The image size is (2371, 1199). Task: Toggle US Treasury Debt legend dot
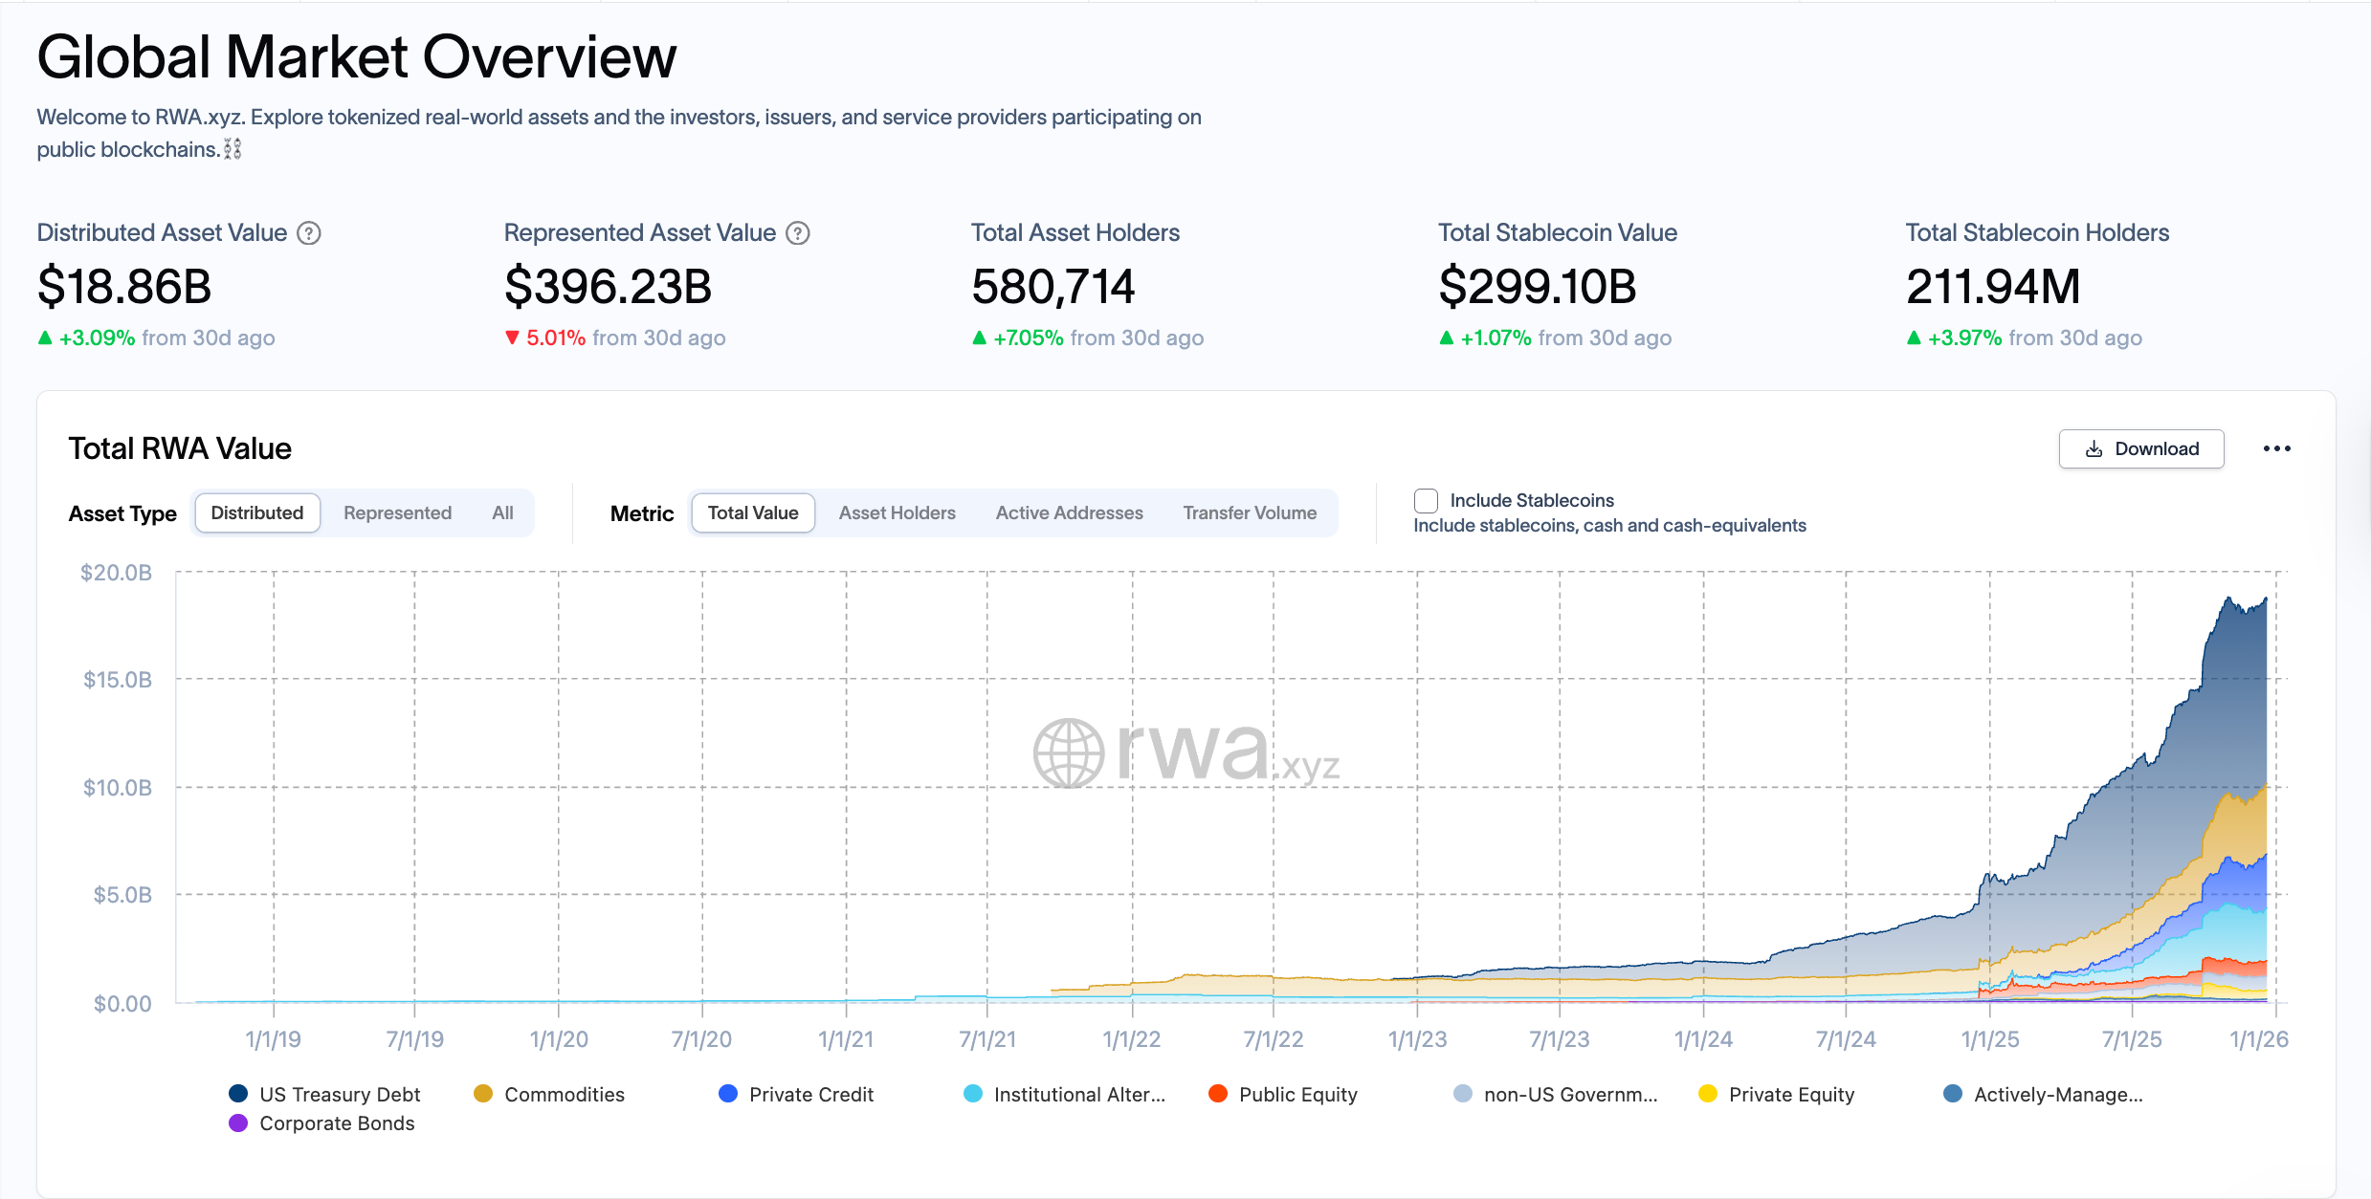tap(239, 1094)
